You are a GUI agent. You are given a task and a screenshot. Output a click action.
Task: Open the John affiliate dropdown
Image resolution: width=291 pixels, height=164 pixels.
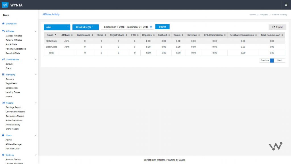[57, 27]
